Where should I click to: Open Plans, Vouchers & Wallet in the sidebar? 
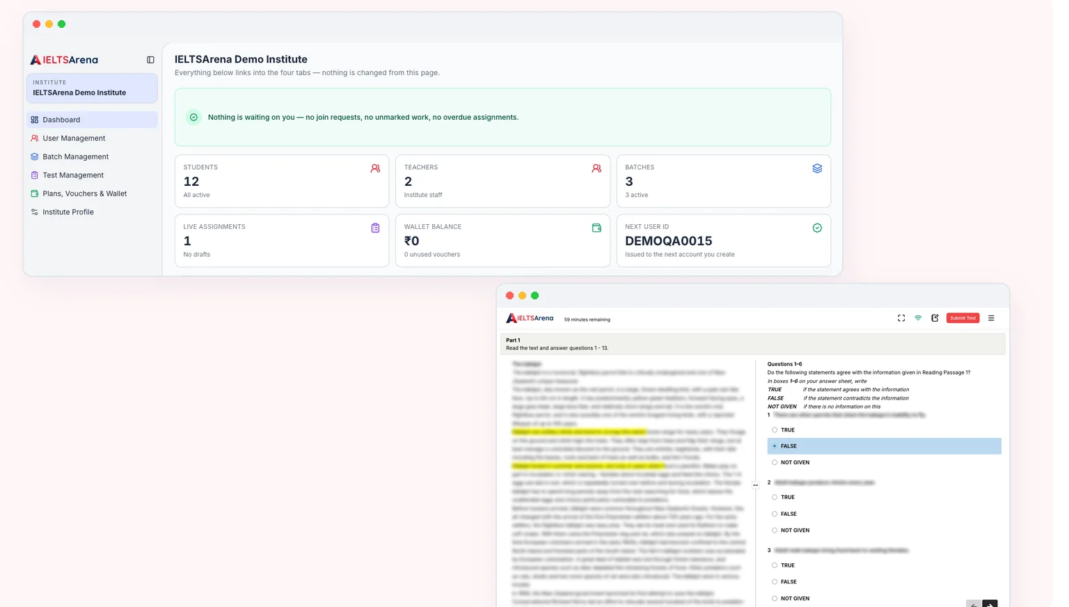tap(92, 194)
